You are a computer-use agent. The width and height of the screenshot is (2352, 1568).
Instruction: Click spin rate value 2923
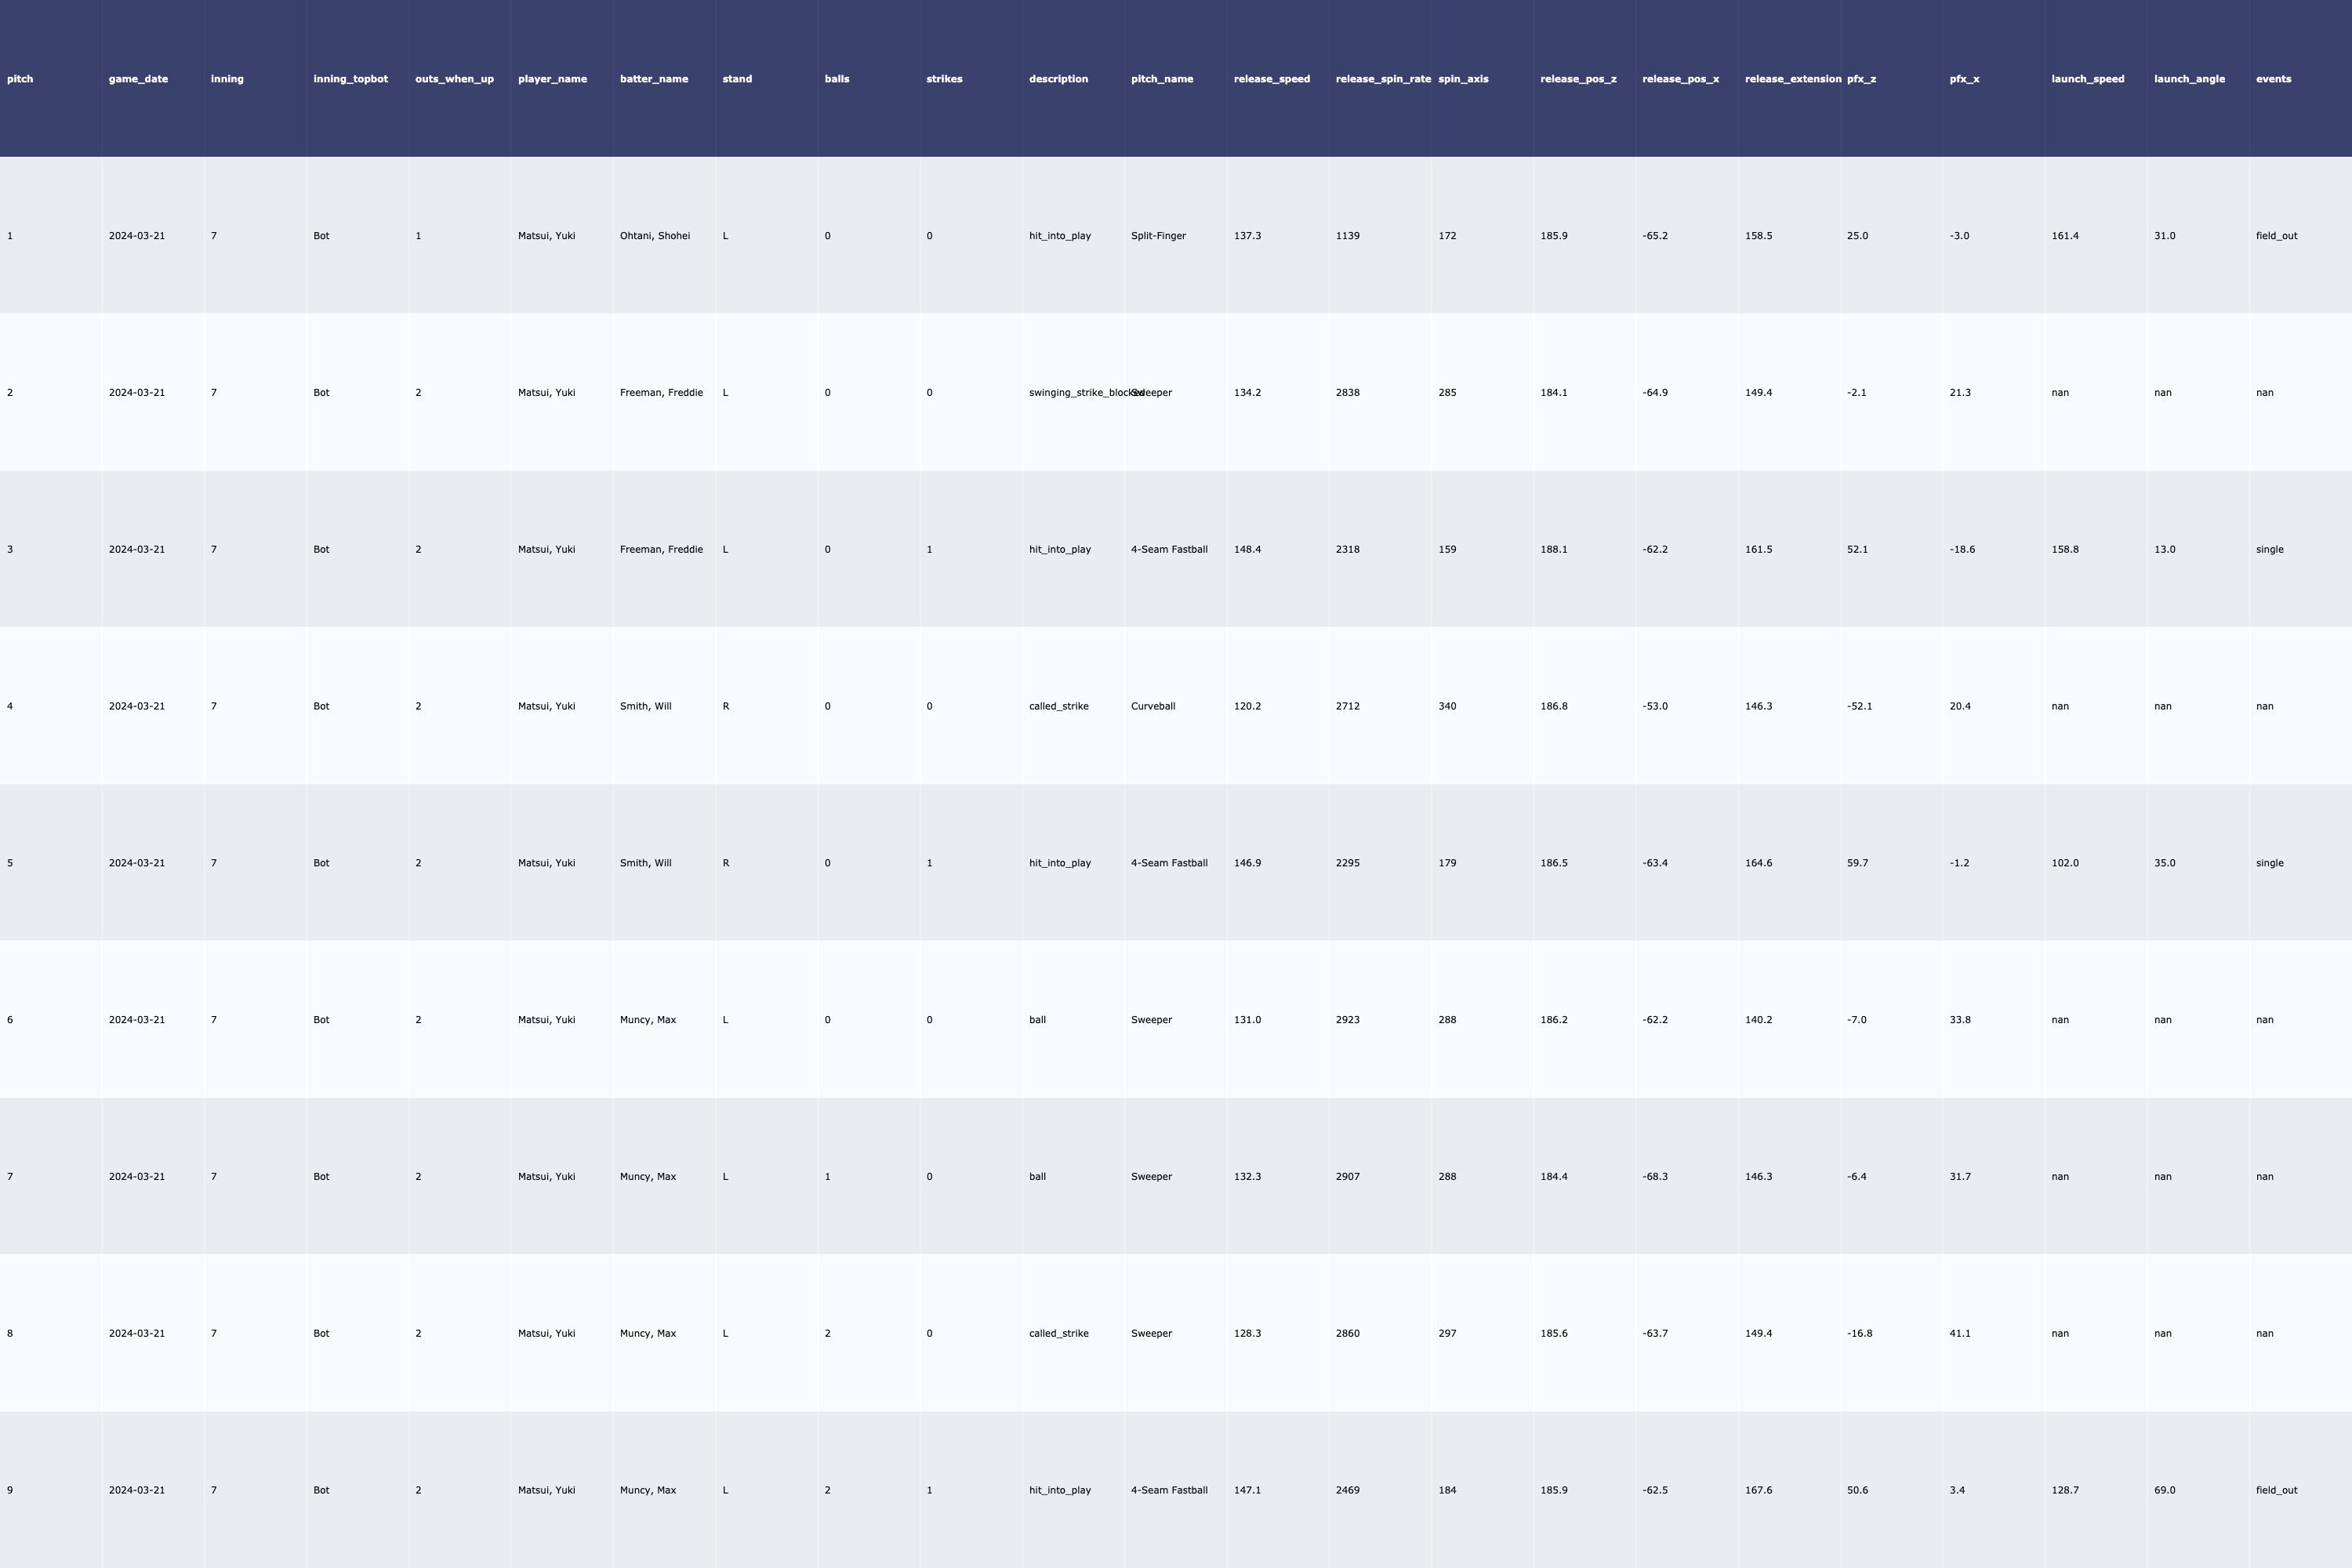coord(1347,1020)
